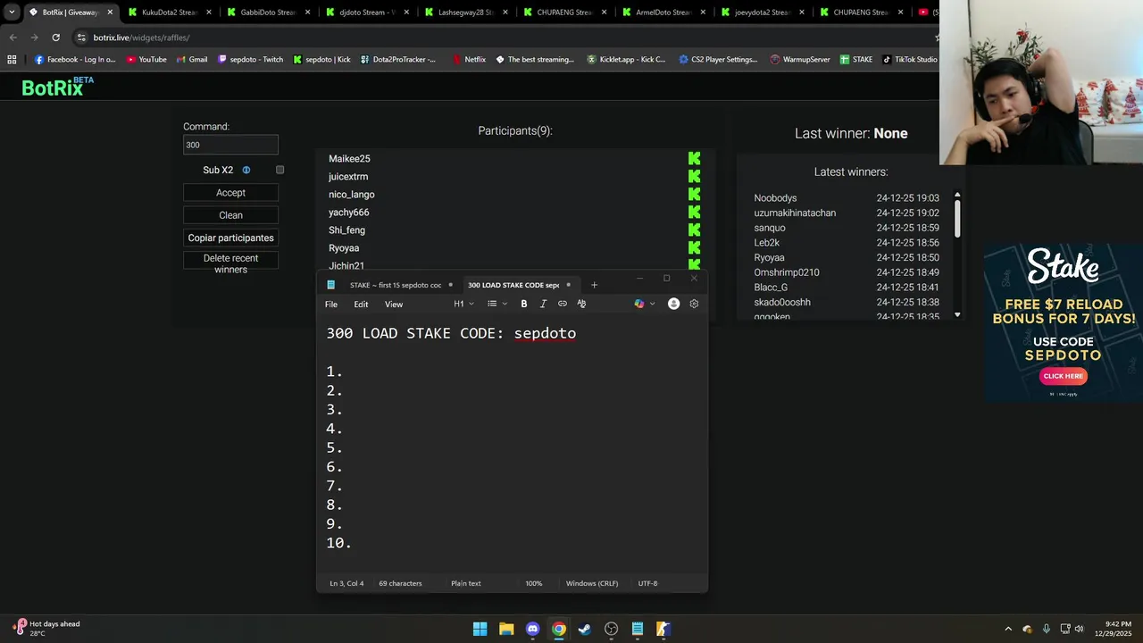
Task: Enable the Sub X2 checkbox
Action: [279, 170]
